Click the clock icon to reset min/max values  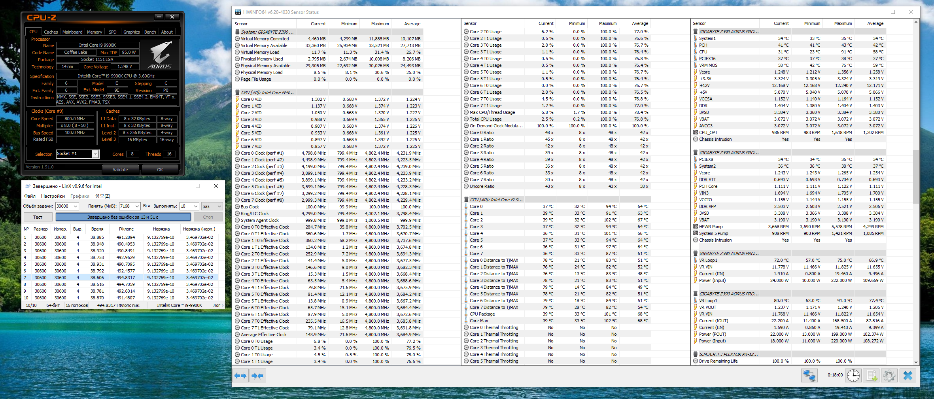tap(853, 375)
